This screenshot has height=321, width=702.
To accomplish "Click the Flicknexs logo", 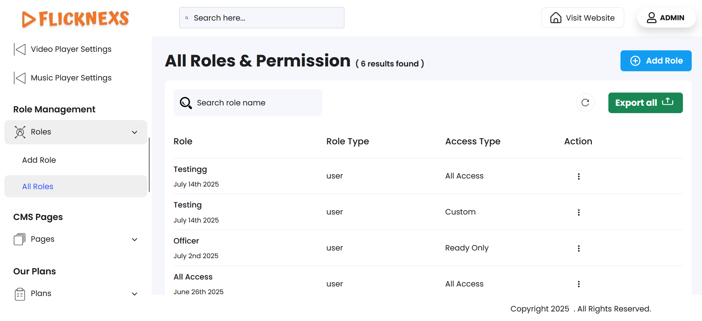I will pyautogui.click(x=75, y=19).
